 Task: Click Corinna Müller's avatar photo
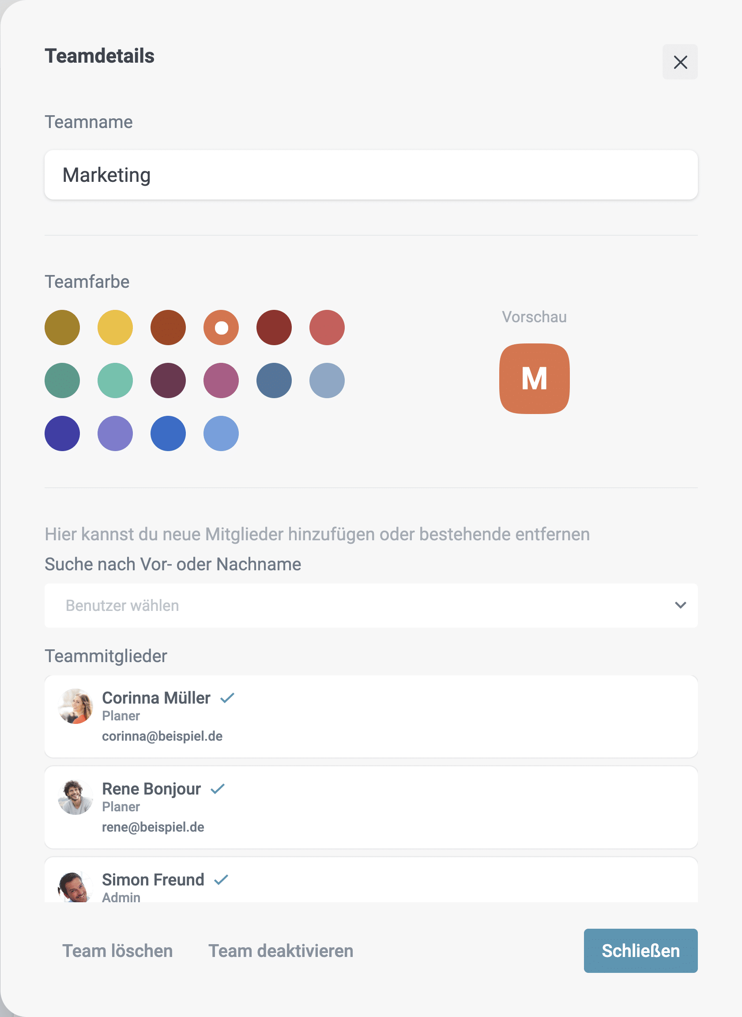click(x=75, y=706)
